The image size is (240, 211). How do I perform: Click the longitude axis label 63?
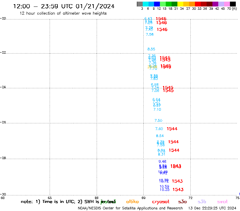tap(50, 198)
